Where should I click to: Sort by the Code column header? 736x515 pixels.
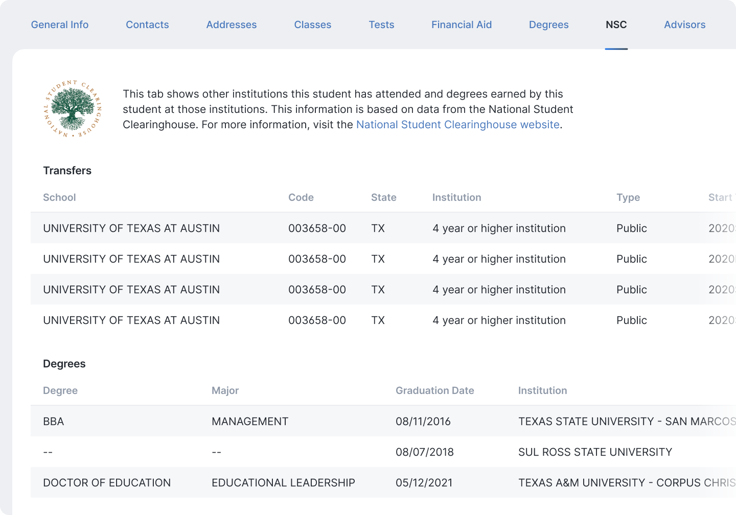301,197
